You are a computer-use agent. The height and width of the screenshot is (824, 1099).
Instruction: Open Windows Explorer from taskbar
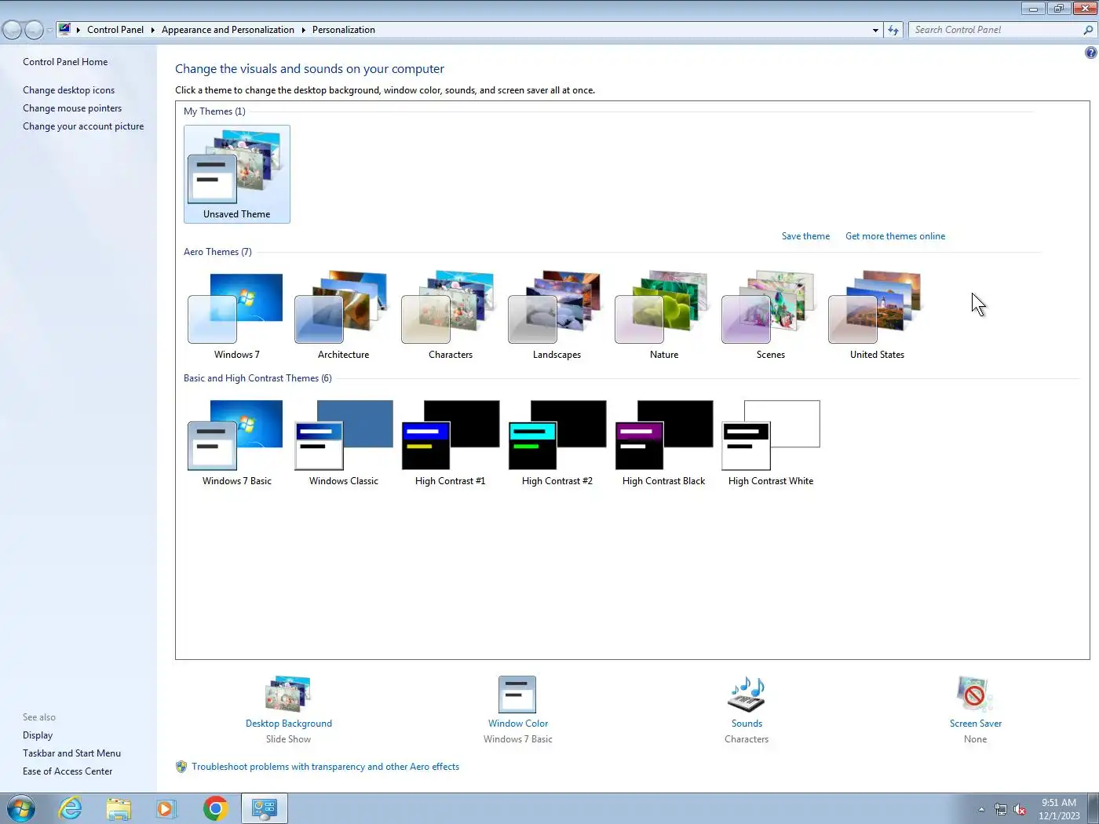point(119,808)
